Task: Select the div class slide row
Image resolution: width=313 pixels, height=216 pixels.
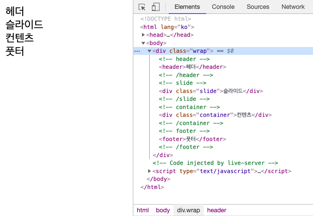Action: pos(211,91)
